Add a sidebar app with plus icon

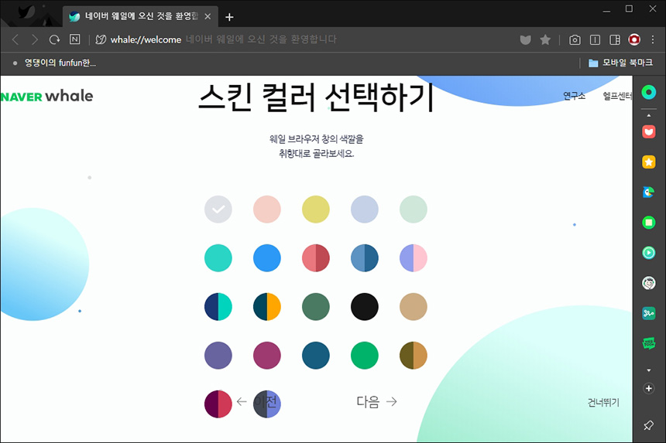click(x=649, y=388)
